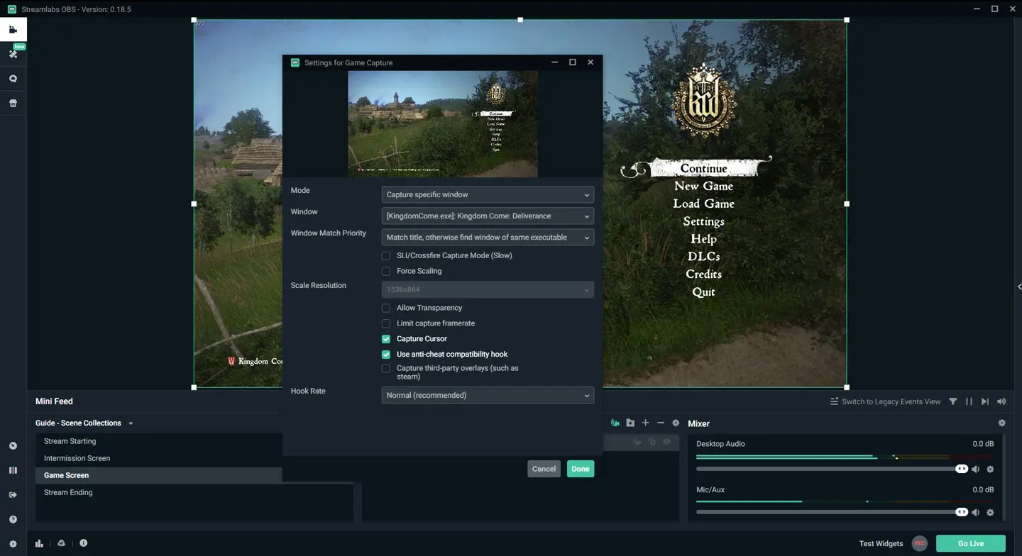Viewport: 1022px width, 556px height.
Task: Switch to Legacy Events View
Action: pyautogui.click(x=885, y=401)
